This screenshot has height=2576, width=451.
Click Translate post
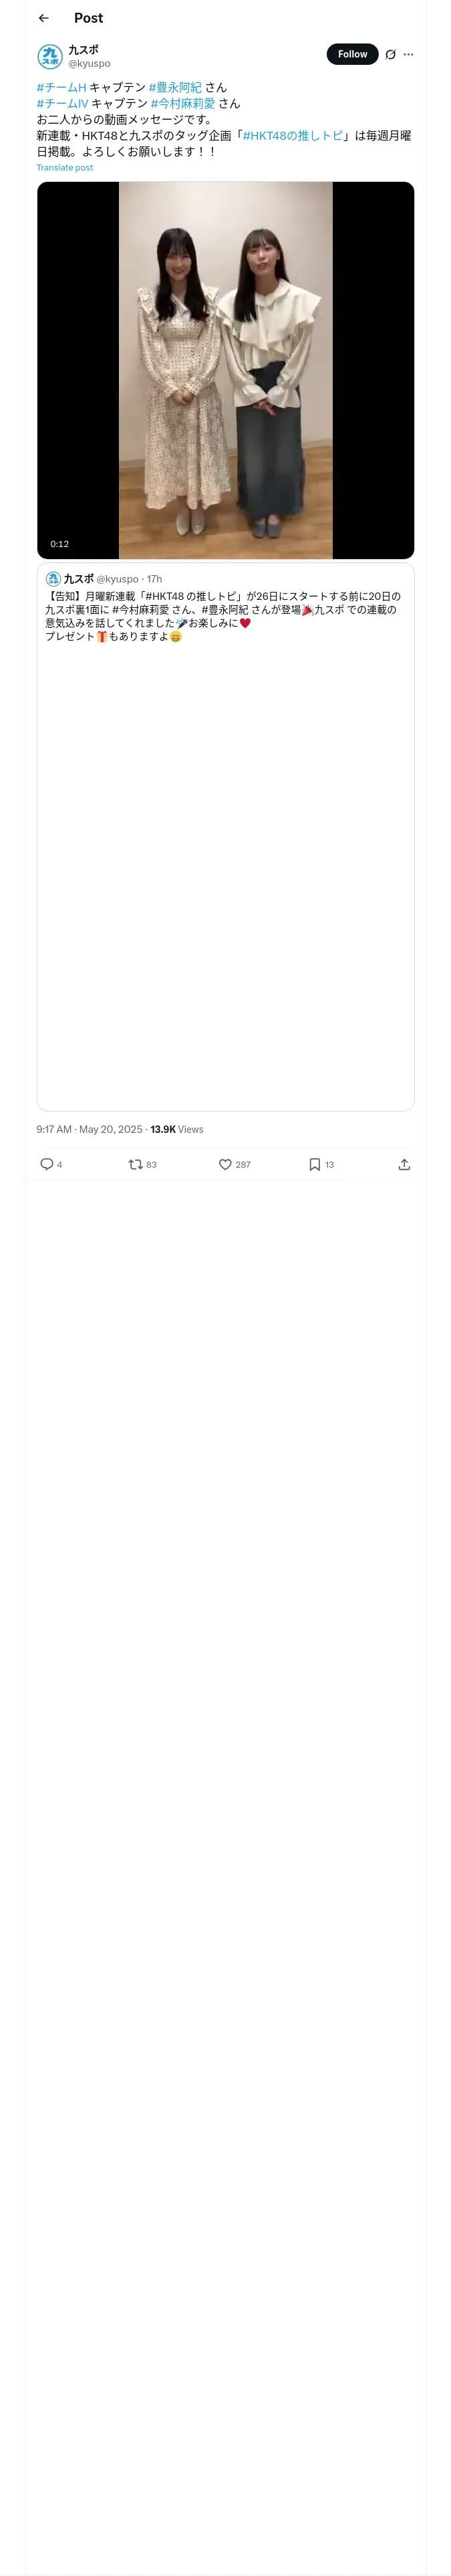[x=65, y=168]
